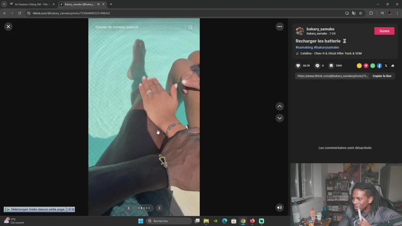
Task: Open the 'Catalina - Cheu-B' music link
Action: click(x=331, y=53)
